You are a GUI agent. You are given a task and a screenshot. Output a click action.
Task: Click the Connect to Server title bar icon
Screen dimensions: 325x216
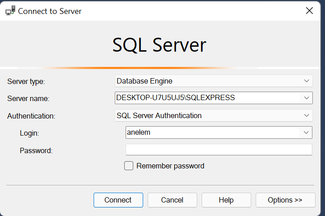(x=9, y=11)
